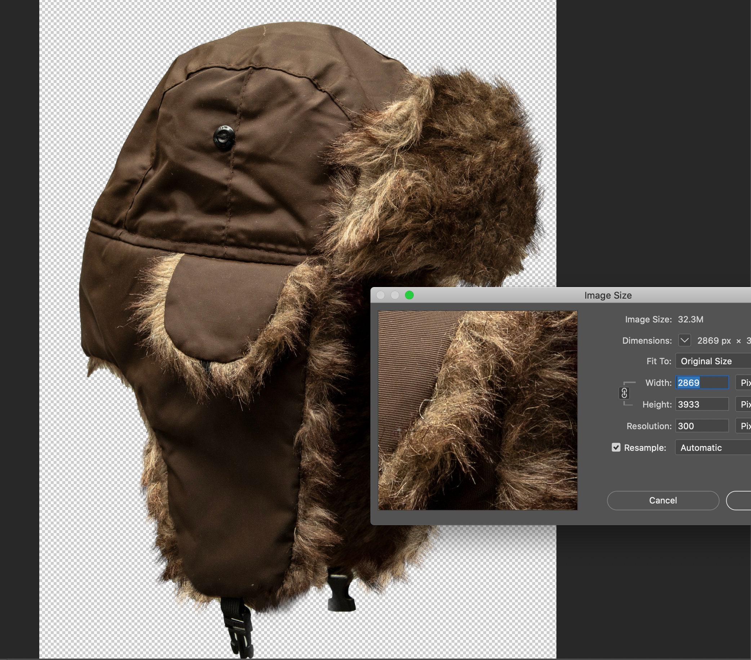This screenshot has width=751, height=660.
Task: Click the Resolution field showing 300
Action: (702, 426)
